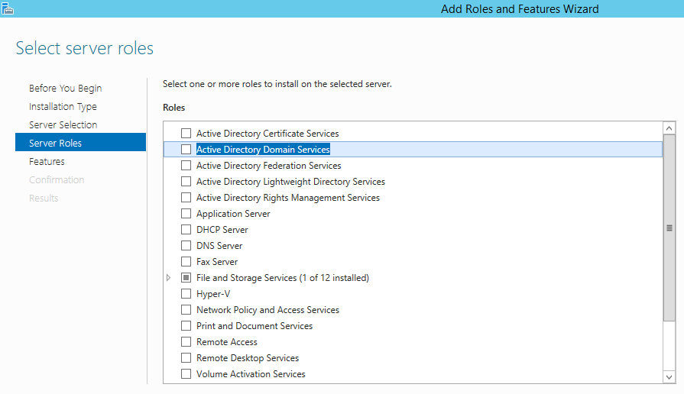Check Volume Activation Services checkbox
684x394 pixels.
186,374
